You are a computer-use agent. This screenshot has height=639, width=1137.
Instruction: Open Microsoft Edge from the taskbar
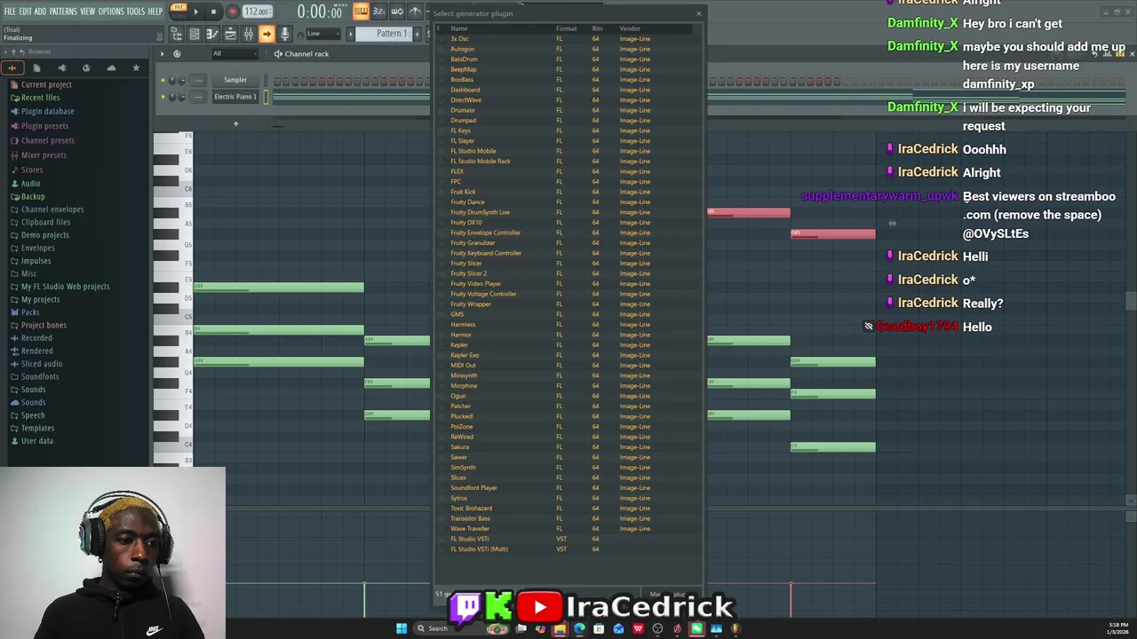pos(579,628)
